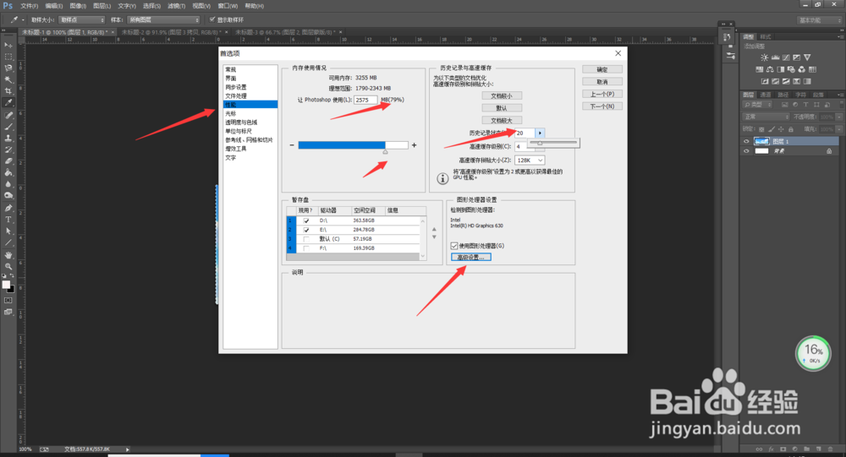Click 下一个(N) button

click(x=602, y=106)
